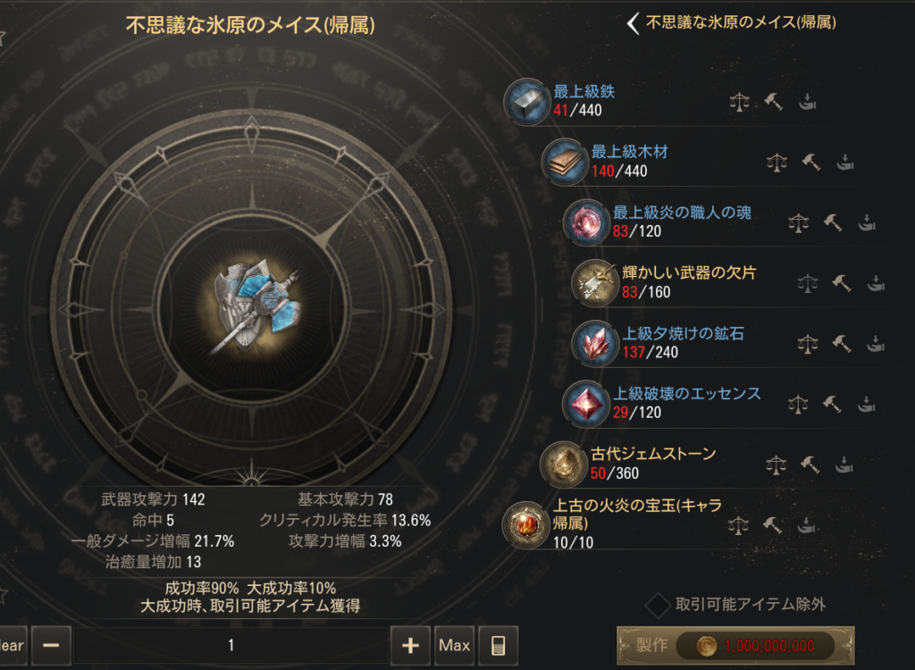915x670 pixels.
Task: Click the scale icon next to 最上級鉄
Action: 739,102
